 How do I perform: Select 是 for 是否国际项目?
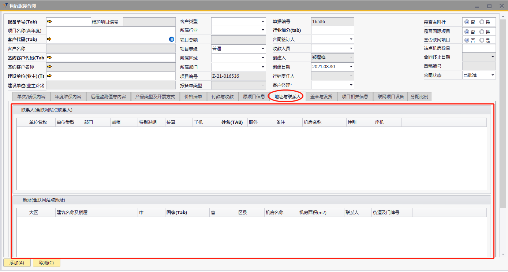482,32
